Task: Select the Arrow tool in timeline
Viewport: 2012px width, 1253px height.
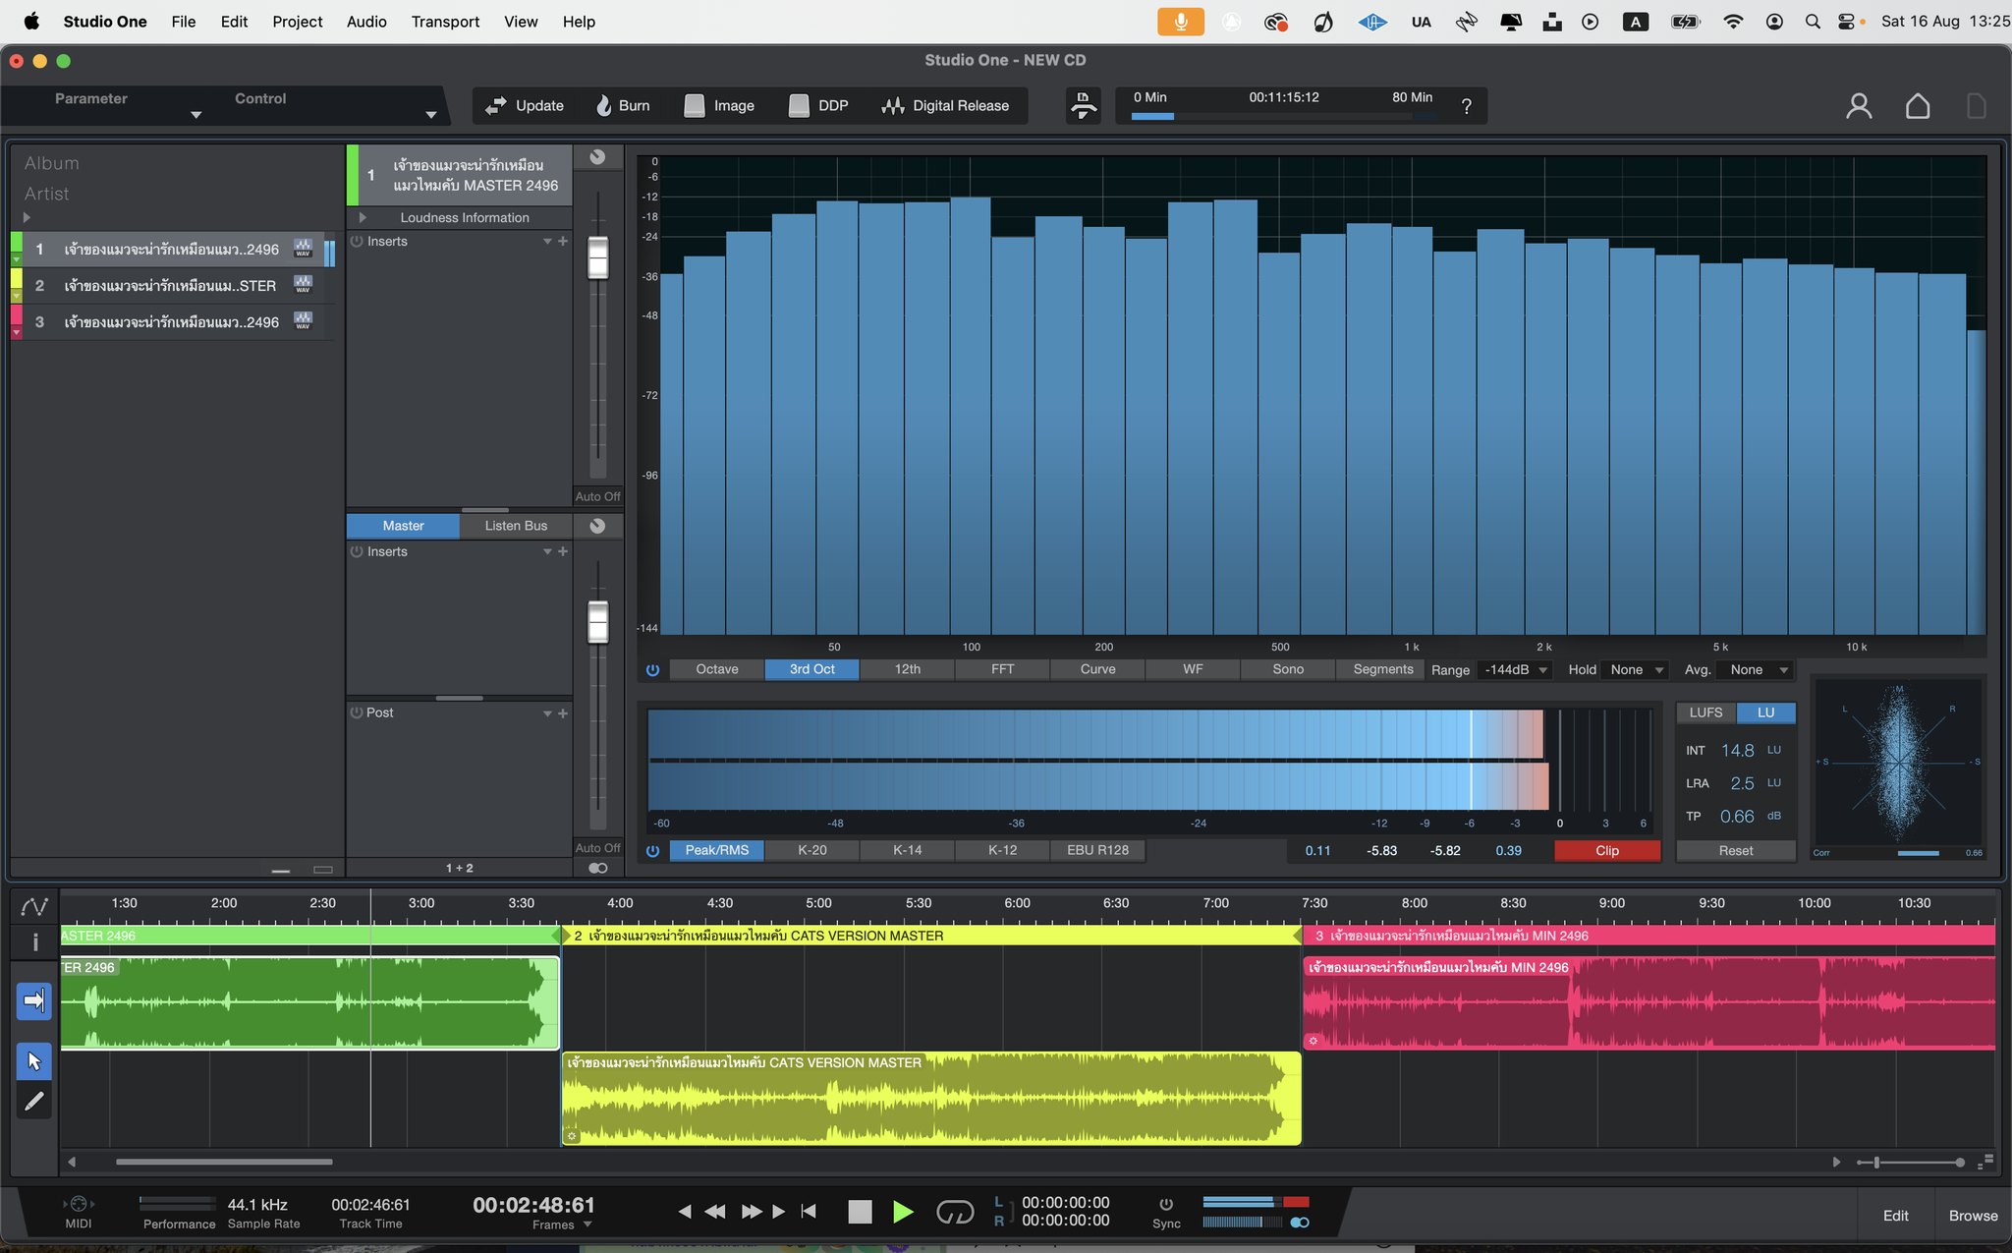Action: pyautogui.click(x=34, y=1061)
